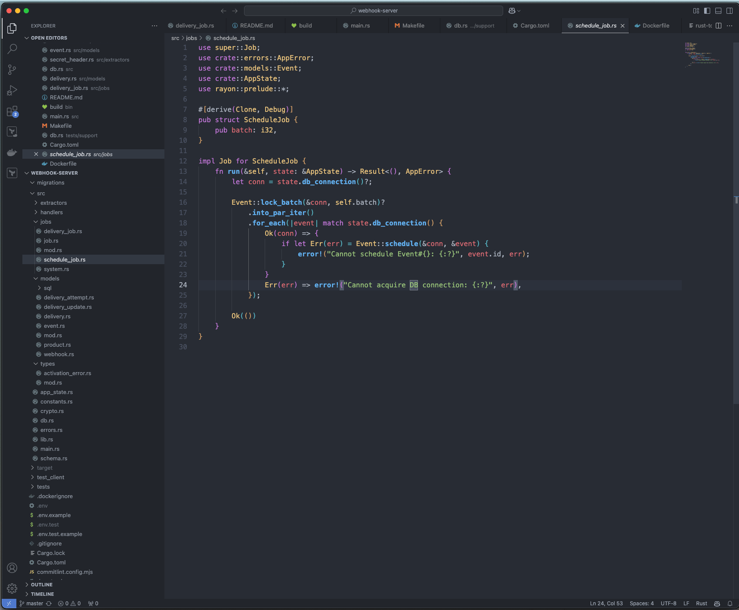The image size is (739, 610).
Task: Close schedule_job.rs in Open Editors list
Action: [36, 154]
